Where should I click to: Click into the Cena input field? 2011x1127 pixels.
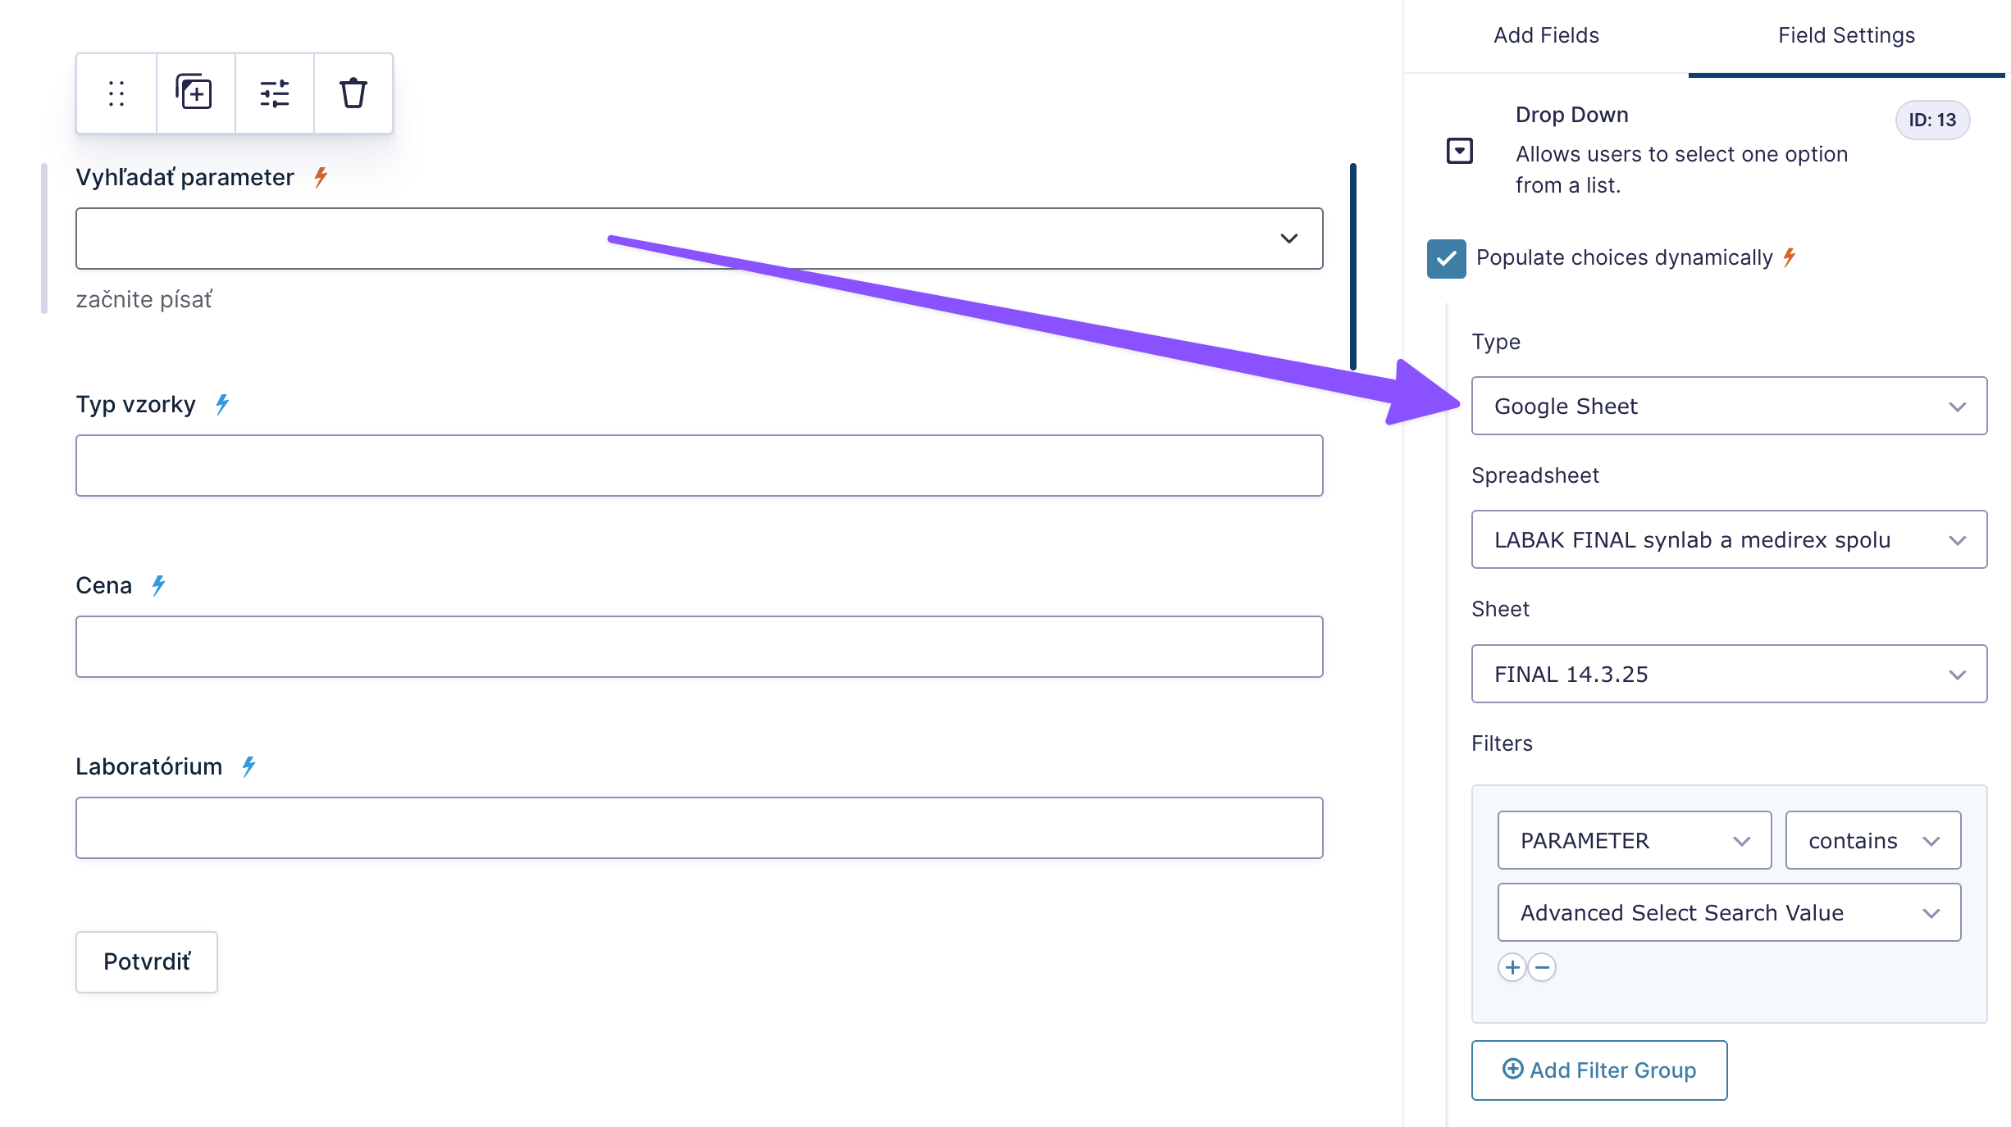[699, 647]
